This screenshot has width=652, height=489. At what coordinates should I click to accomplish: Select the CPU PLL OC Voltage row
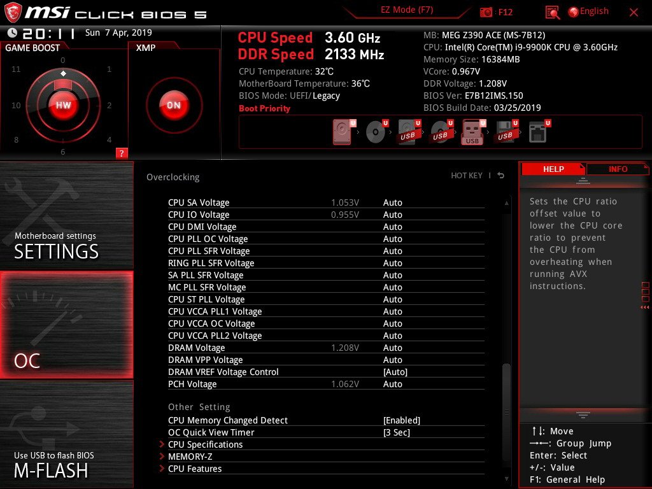326,239
